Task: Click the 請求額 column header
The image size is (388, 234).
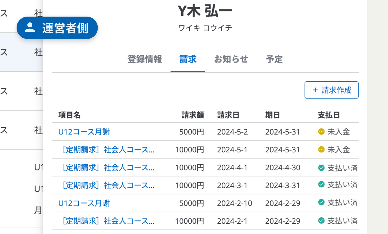Action: tap(193, 115)
